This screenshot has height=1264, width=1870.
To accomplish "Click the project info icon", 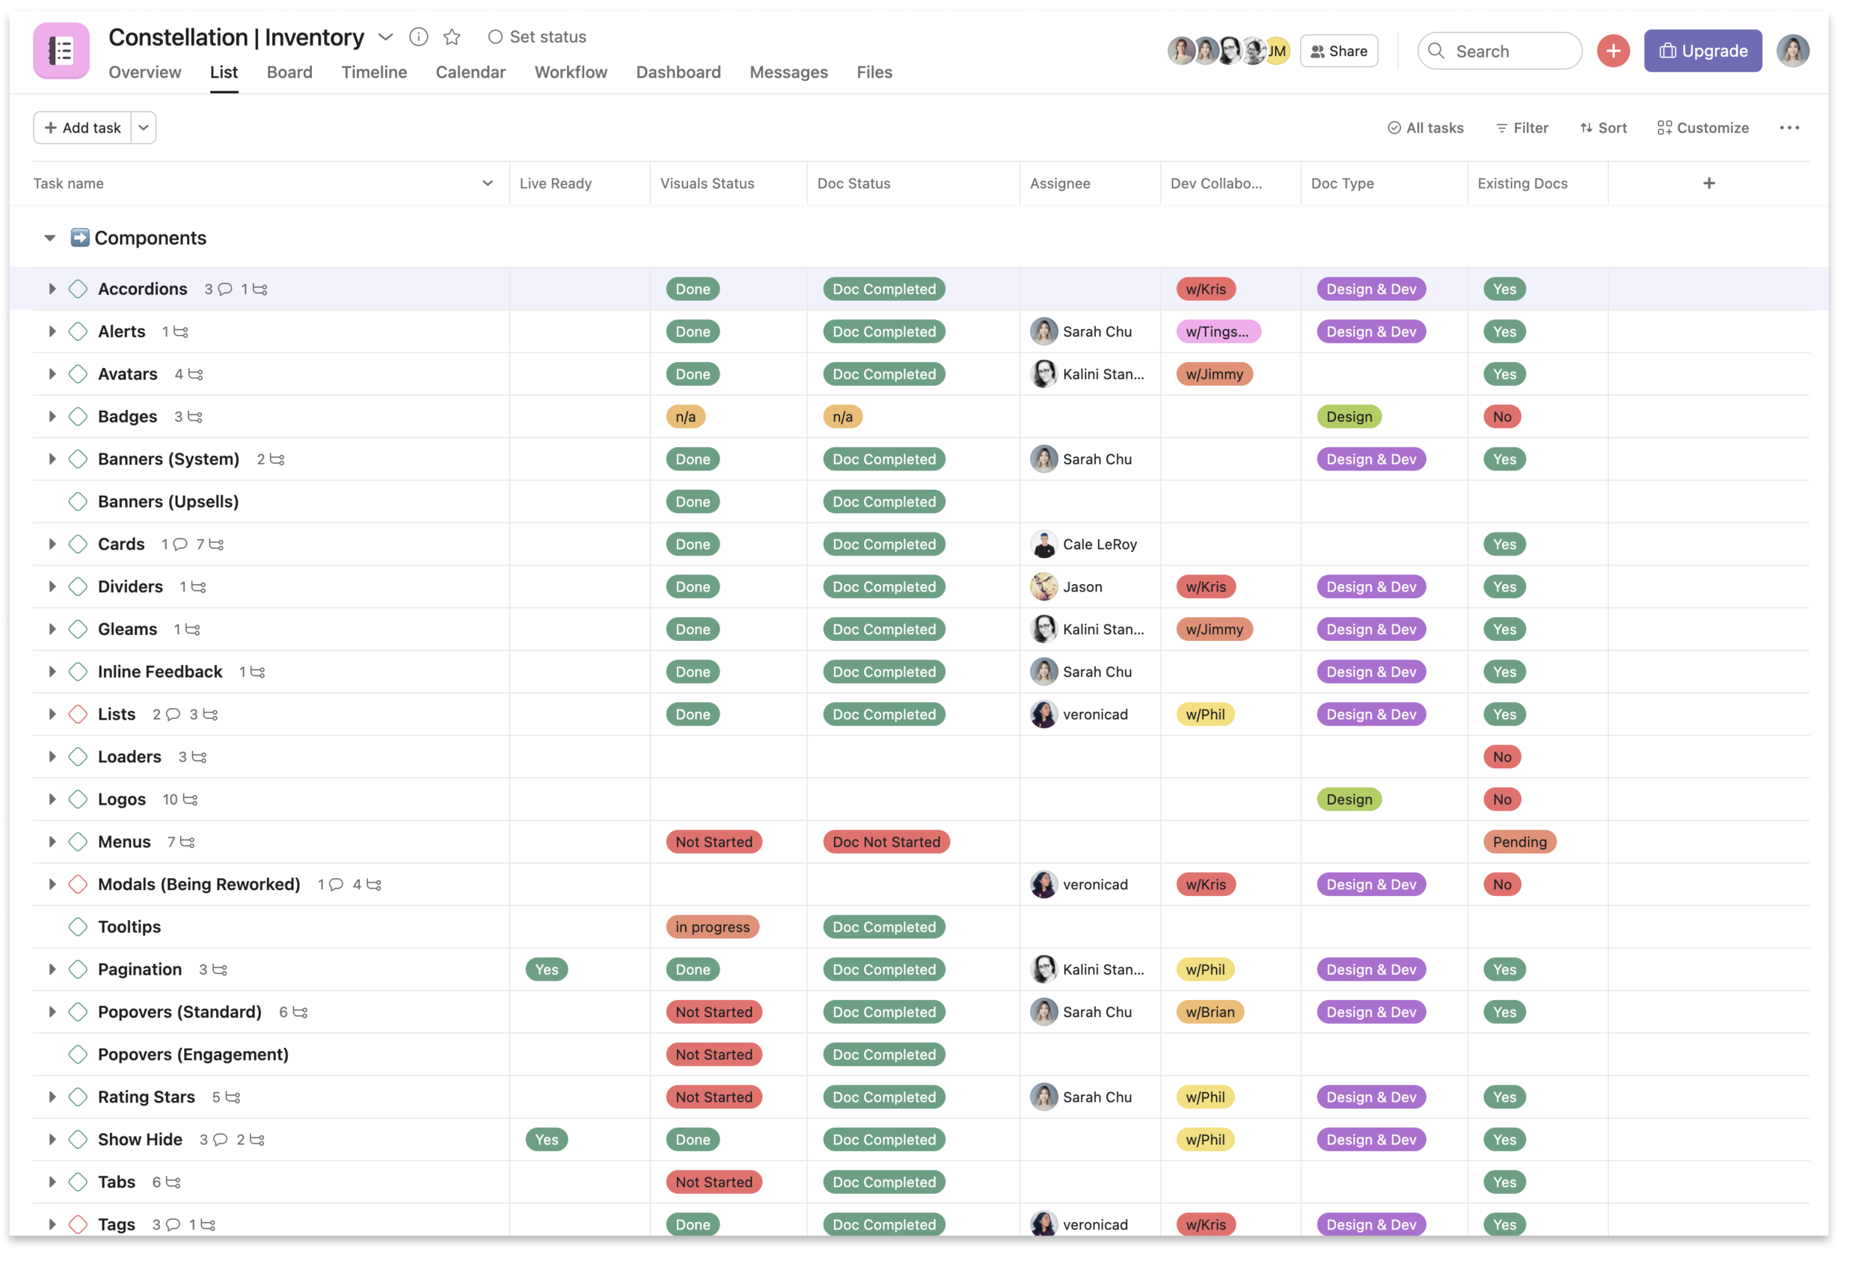I will point(418,37).
